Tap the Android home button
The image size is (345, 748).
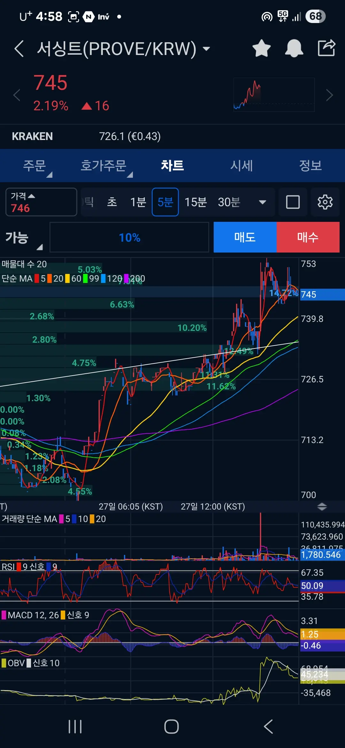click(x=172, y=727)
